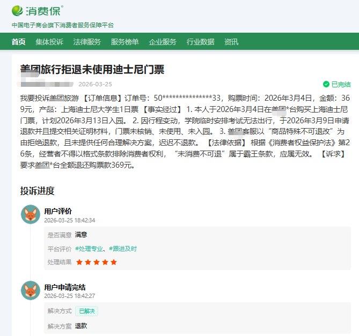Click the fifth orange rating star

point(114,262)
